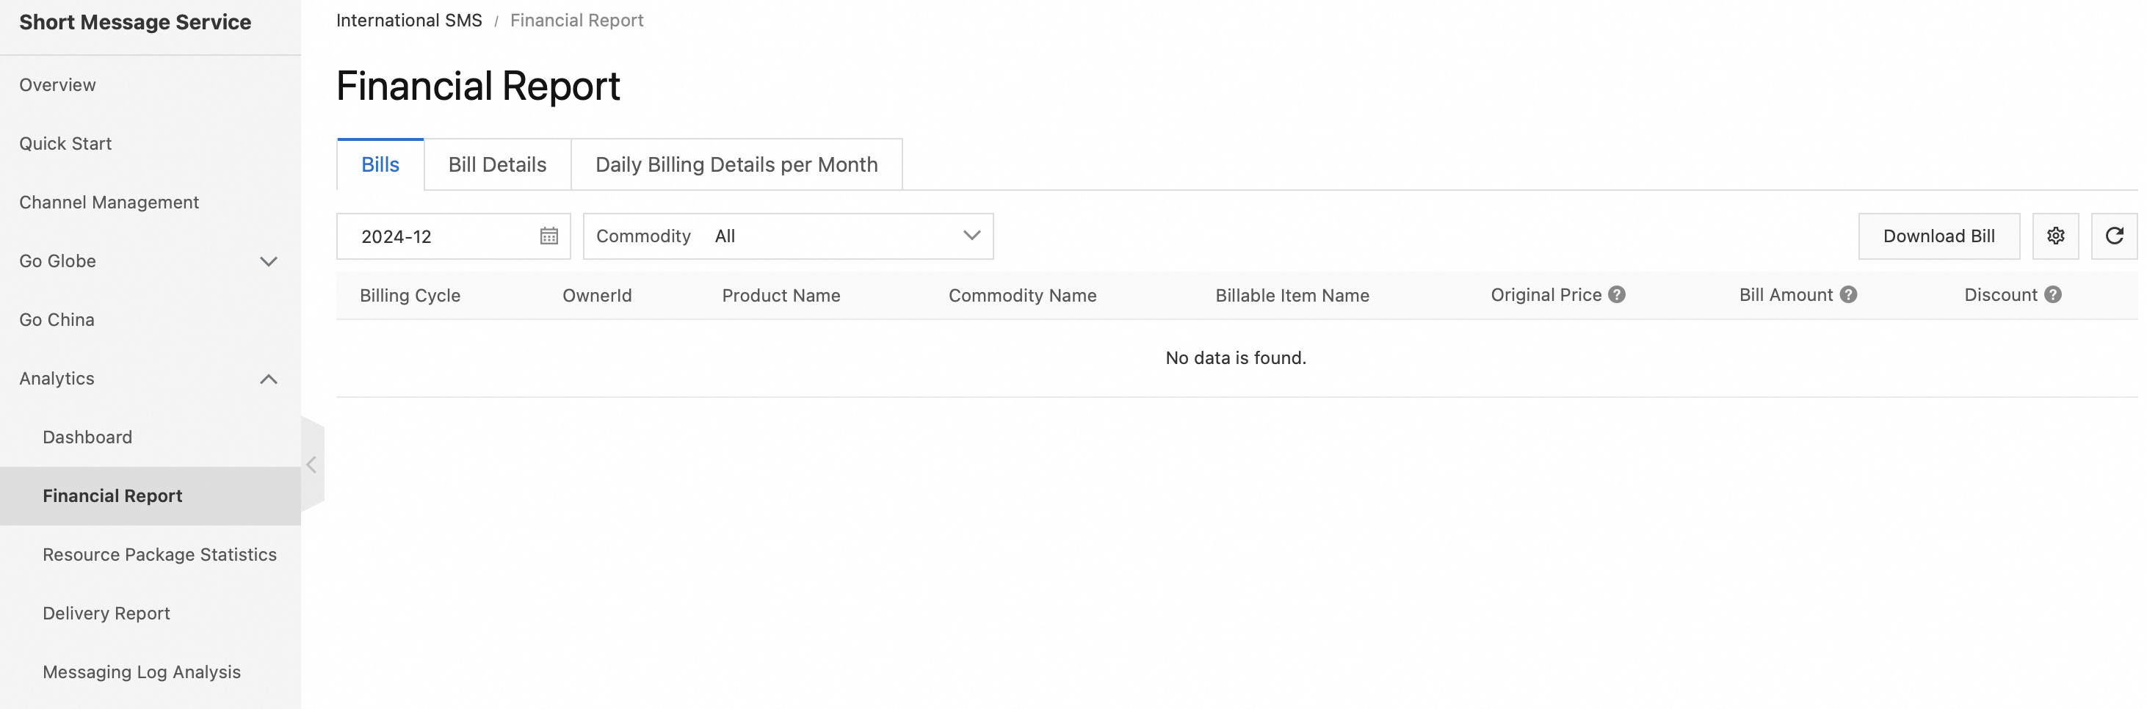The image size is (2147, 709).
Task: Collapse the sidebar using the arrow handle
Action: pos(312,464)
